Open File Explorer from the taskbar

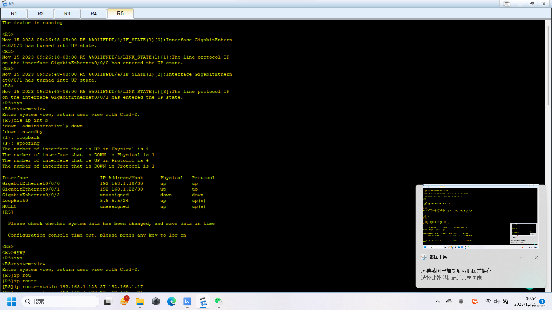tap(140, 301)
